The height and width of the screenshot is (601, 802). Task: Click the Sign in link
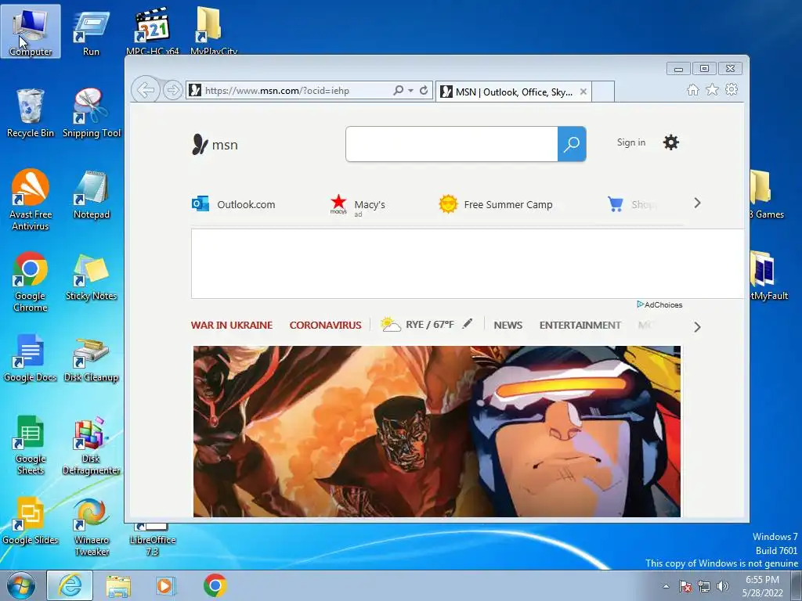point(630,142)
